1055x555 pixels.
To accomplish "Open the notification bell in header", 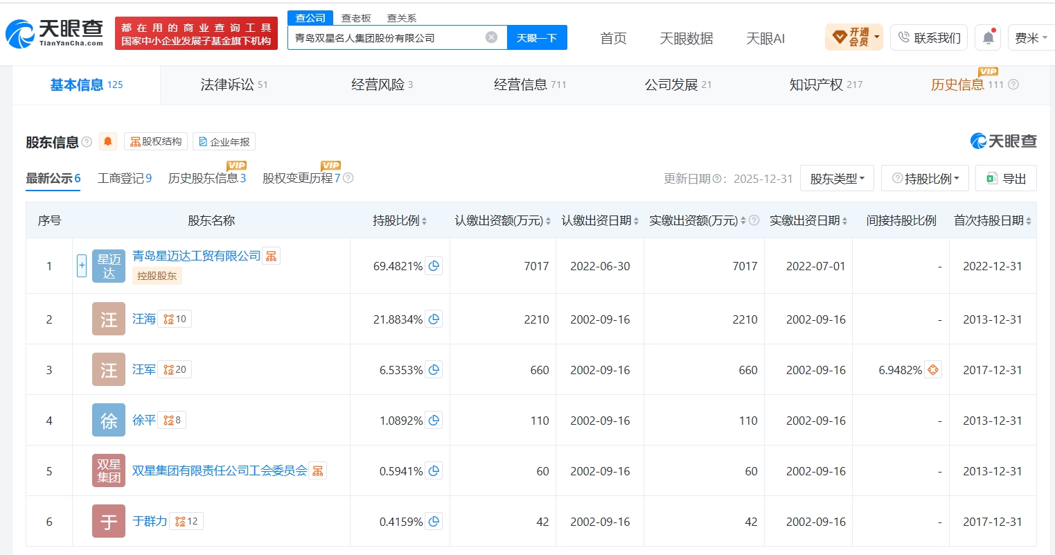I will pyautogui.click(x=988, y=37).
